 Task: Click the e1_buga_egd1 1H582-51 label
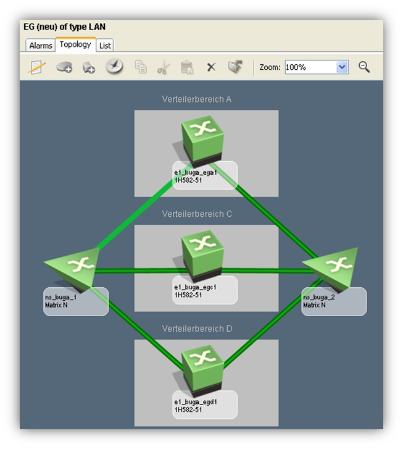coord(205,405)
